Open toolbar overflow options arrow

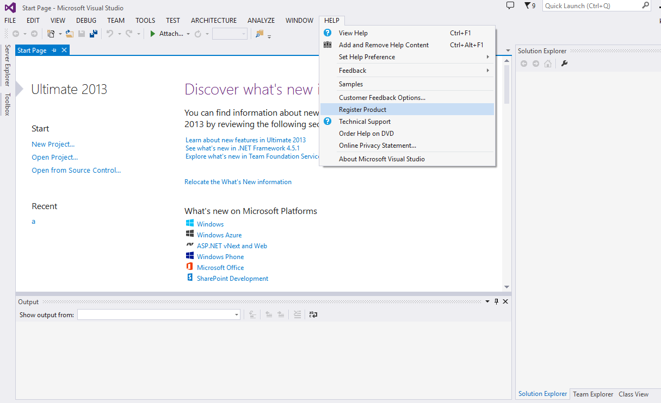pos(269,36)
